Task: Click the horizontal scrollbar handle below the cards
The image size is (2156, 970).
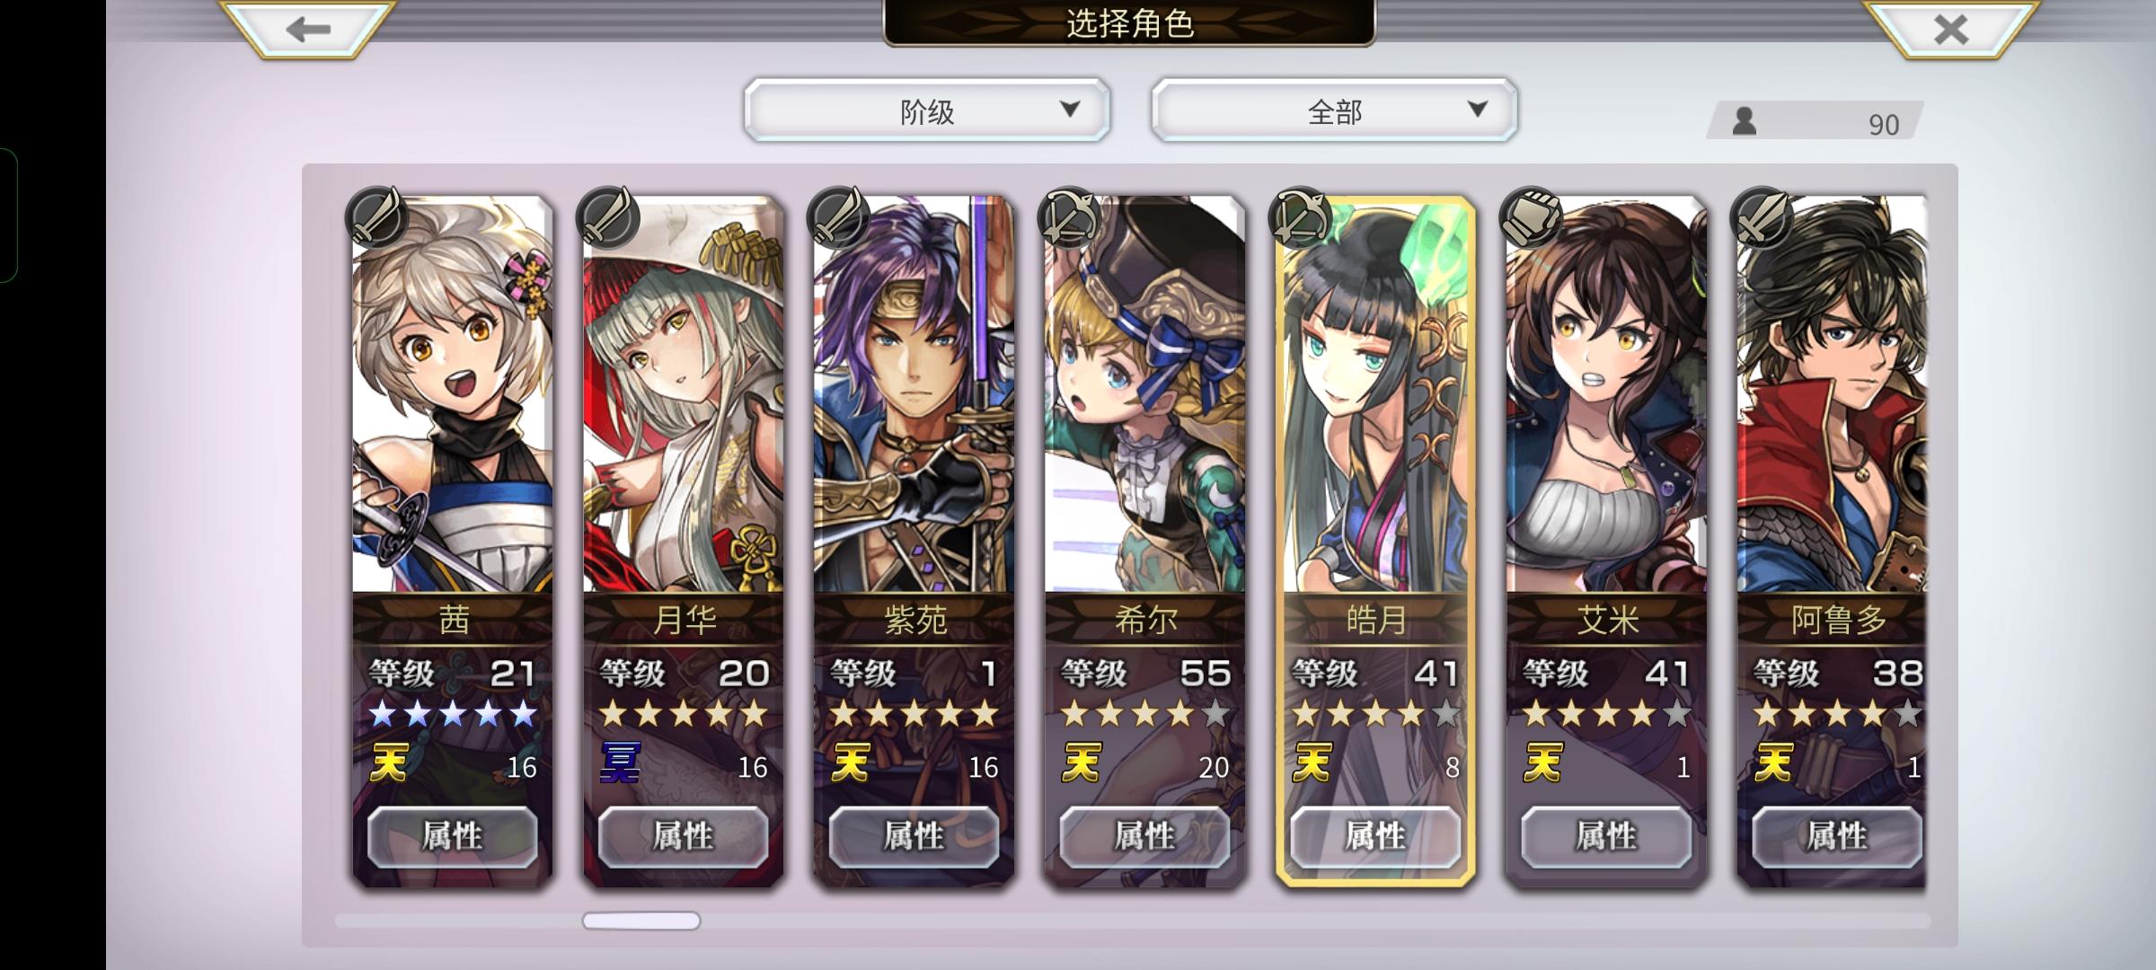Action: point(641,921)
